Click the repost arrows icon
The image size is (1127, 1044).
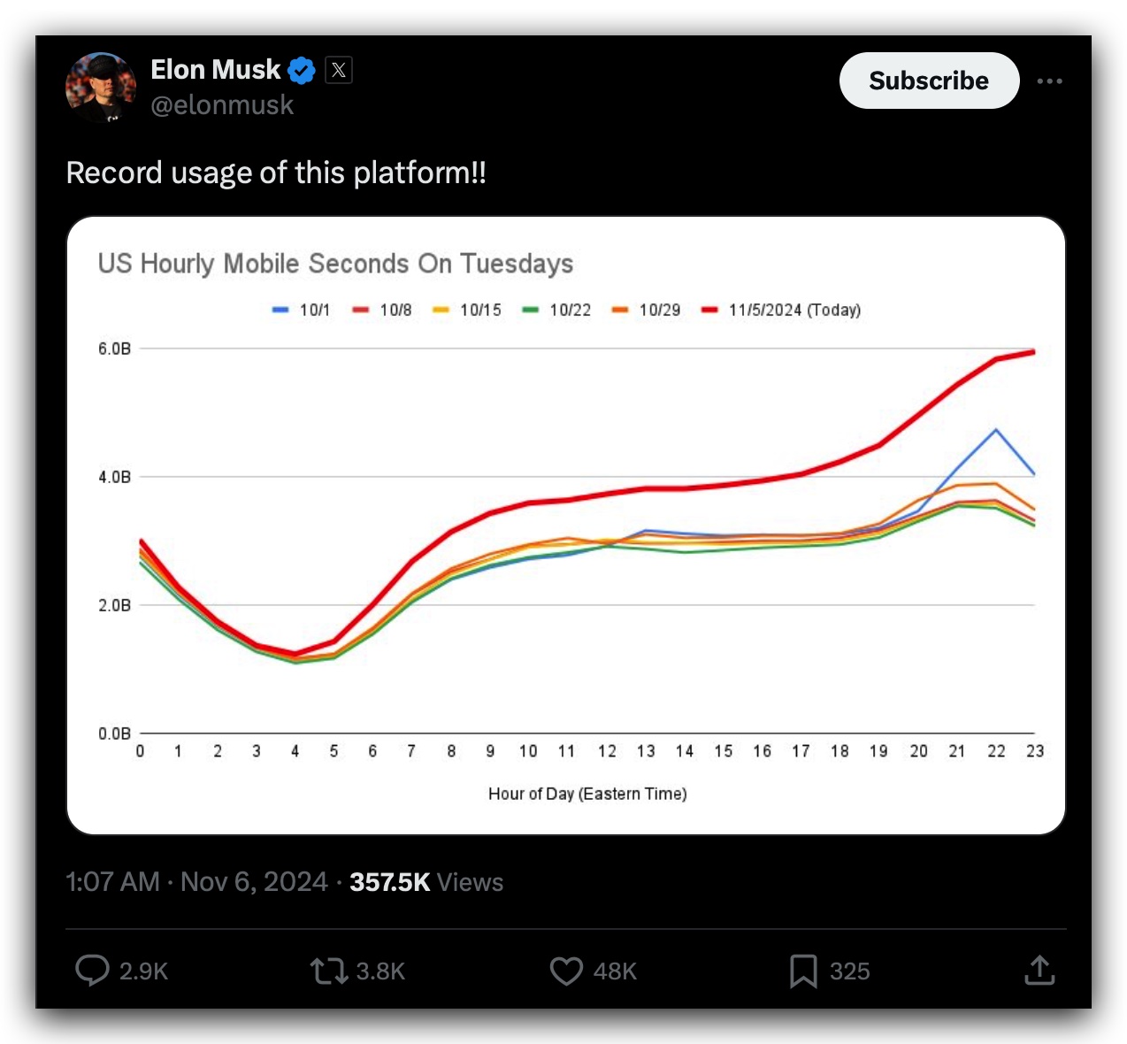click(x=329, y=971)
